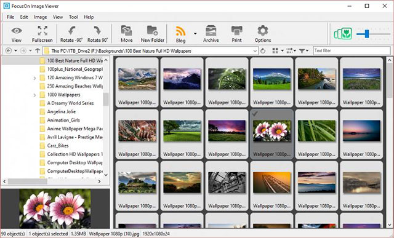Select A Dreamy World Series folder
This screenshot has width=394, height=238.
(67, 103)
